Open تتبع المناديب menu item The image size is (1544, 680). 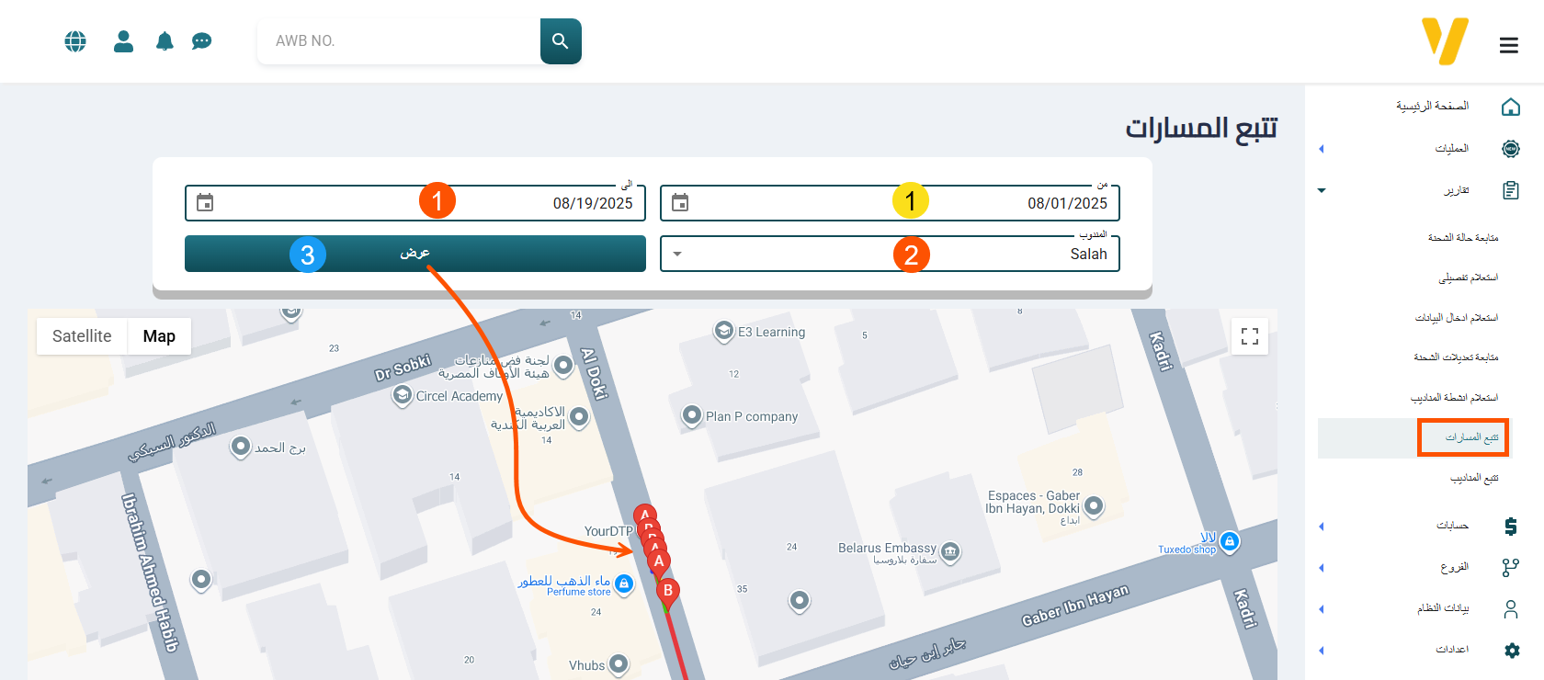point(1474,478)
